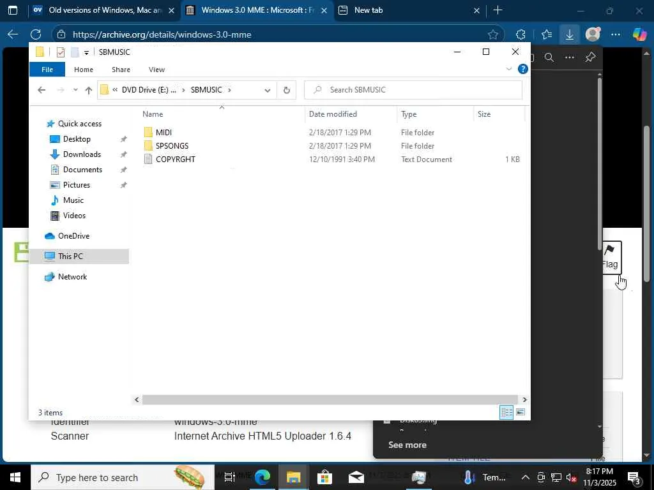
Task: Open Edge tab actions menu
Action: (x=13, y=10)
